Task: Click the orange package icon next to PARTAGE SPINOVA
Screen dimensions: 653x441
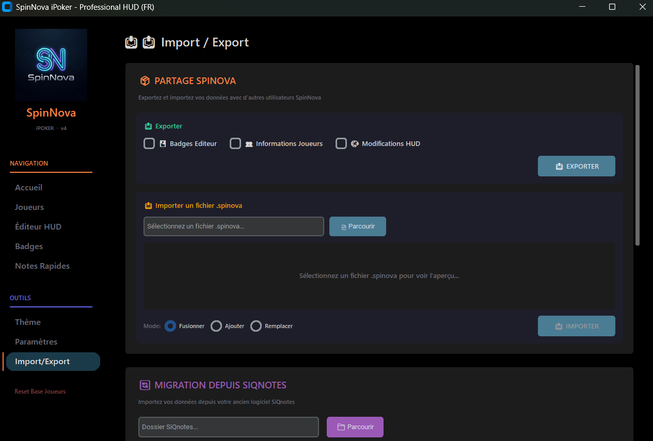Action: [145, 81]
